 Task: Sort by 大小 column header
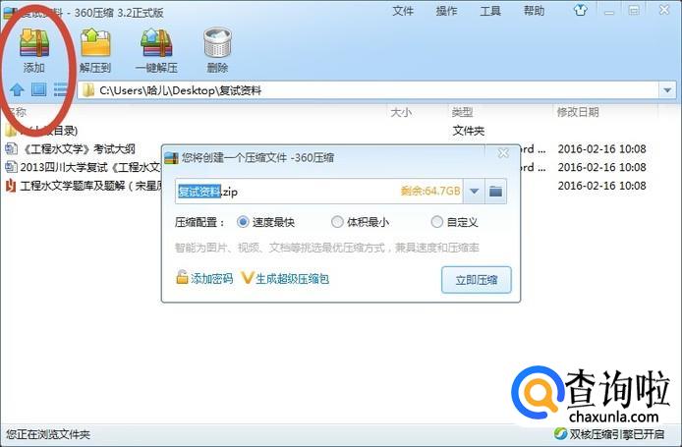pyautogui.click(x=401, y=112)
